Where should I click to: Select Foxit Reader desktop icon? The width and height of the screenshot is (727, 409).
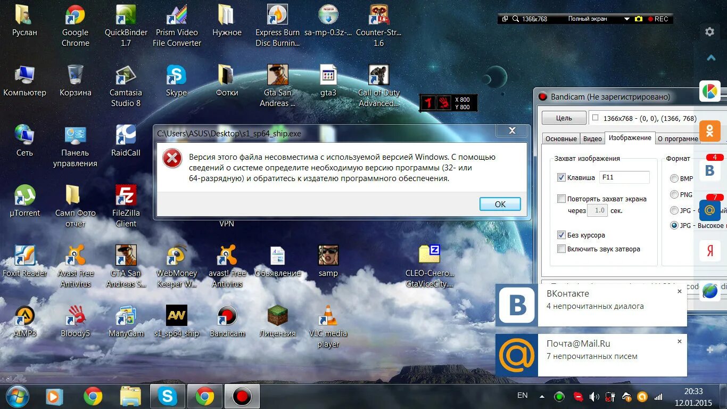(24, 261)
